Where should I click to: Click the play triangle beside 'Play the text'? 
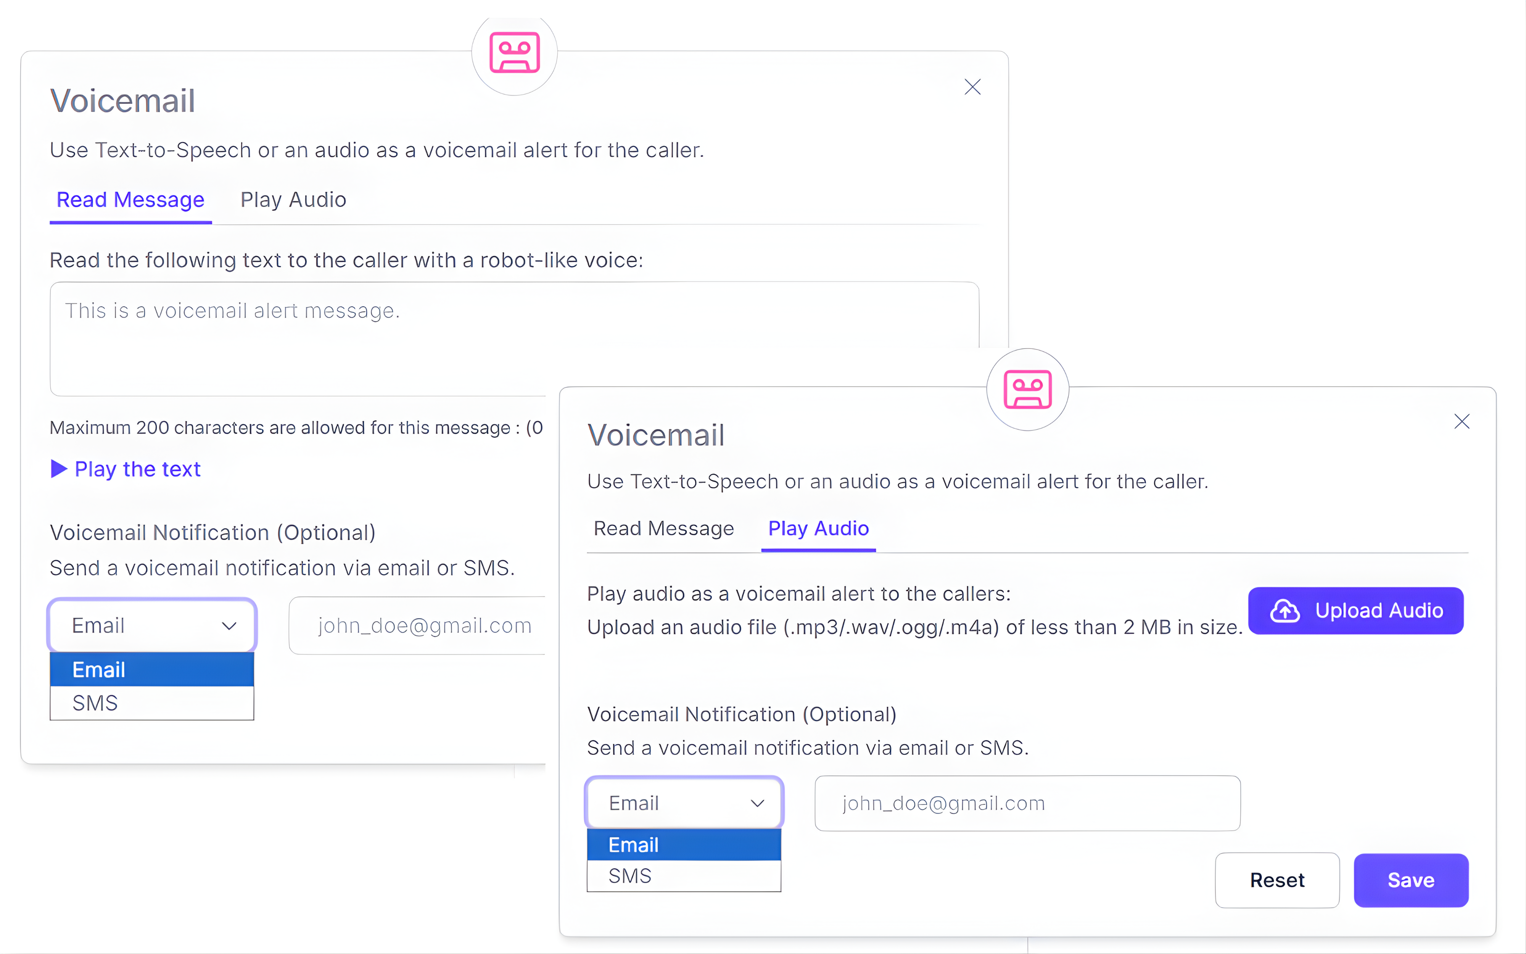click(59, 468)
